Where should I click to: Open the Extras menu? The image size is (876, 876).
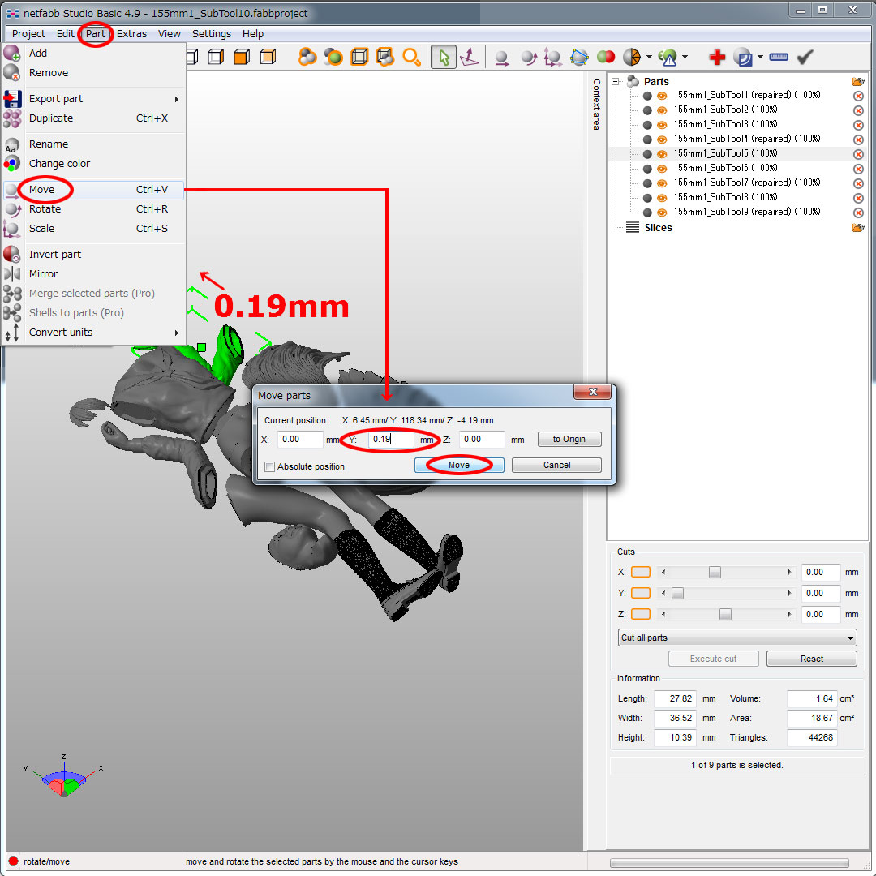point(132,33)
